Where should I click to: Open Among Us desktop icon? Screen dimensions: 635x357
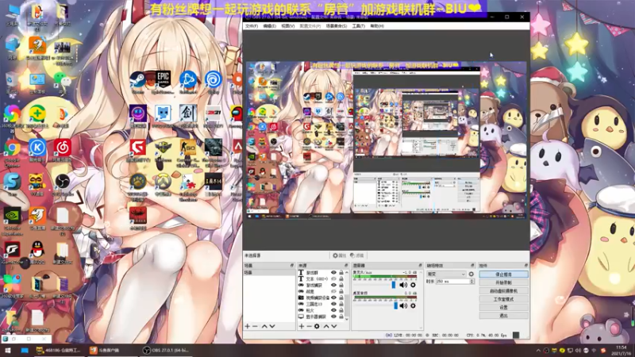tap(237, 115)
